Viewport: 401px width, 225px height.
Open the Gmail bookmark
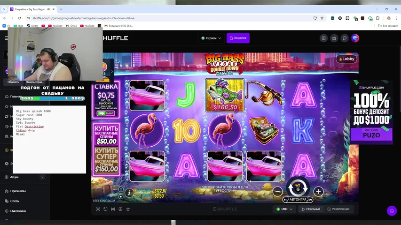(x=71, y=26)
